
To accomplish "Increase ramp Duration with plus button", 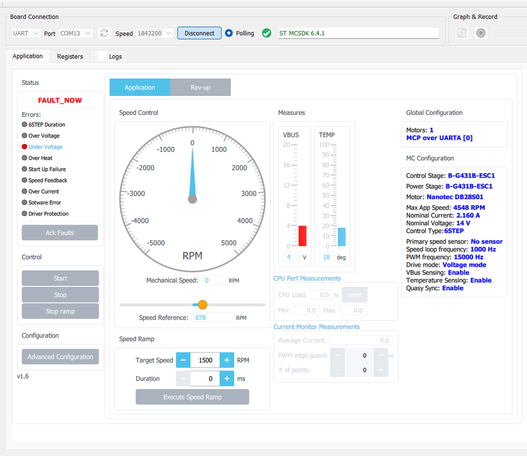I will click(227, 379).
